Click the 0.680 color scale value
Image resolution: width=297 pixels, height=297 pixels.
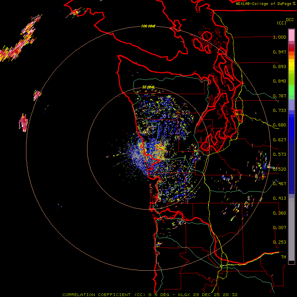[x=280, y=125]
